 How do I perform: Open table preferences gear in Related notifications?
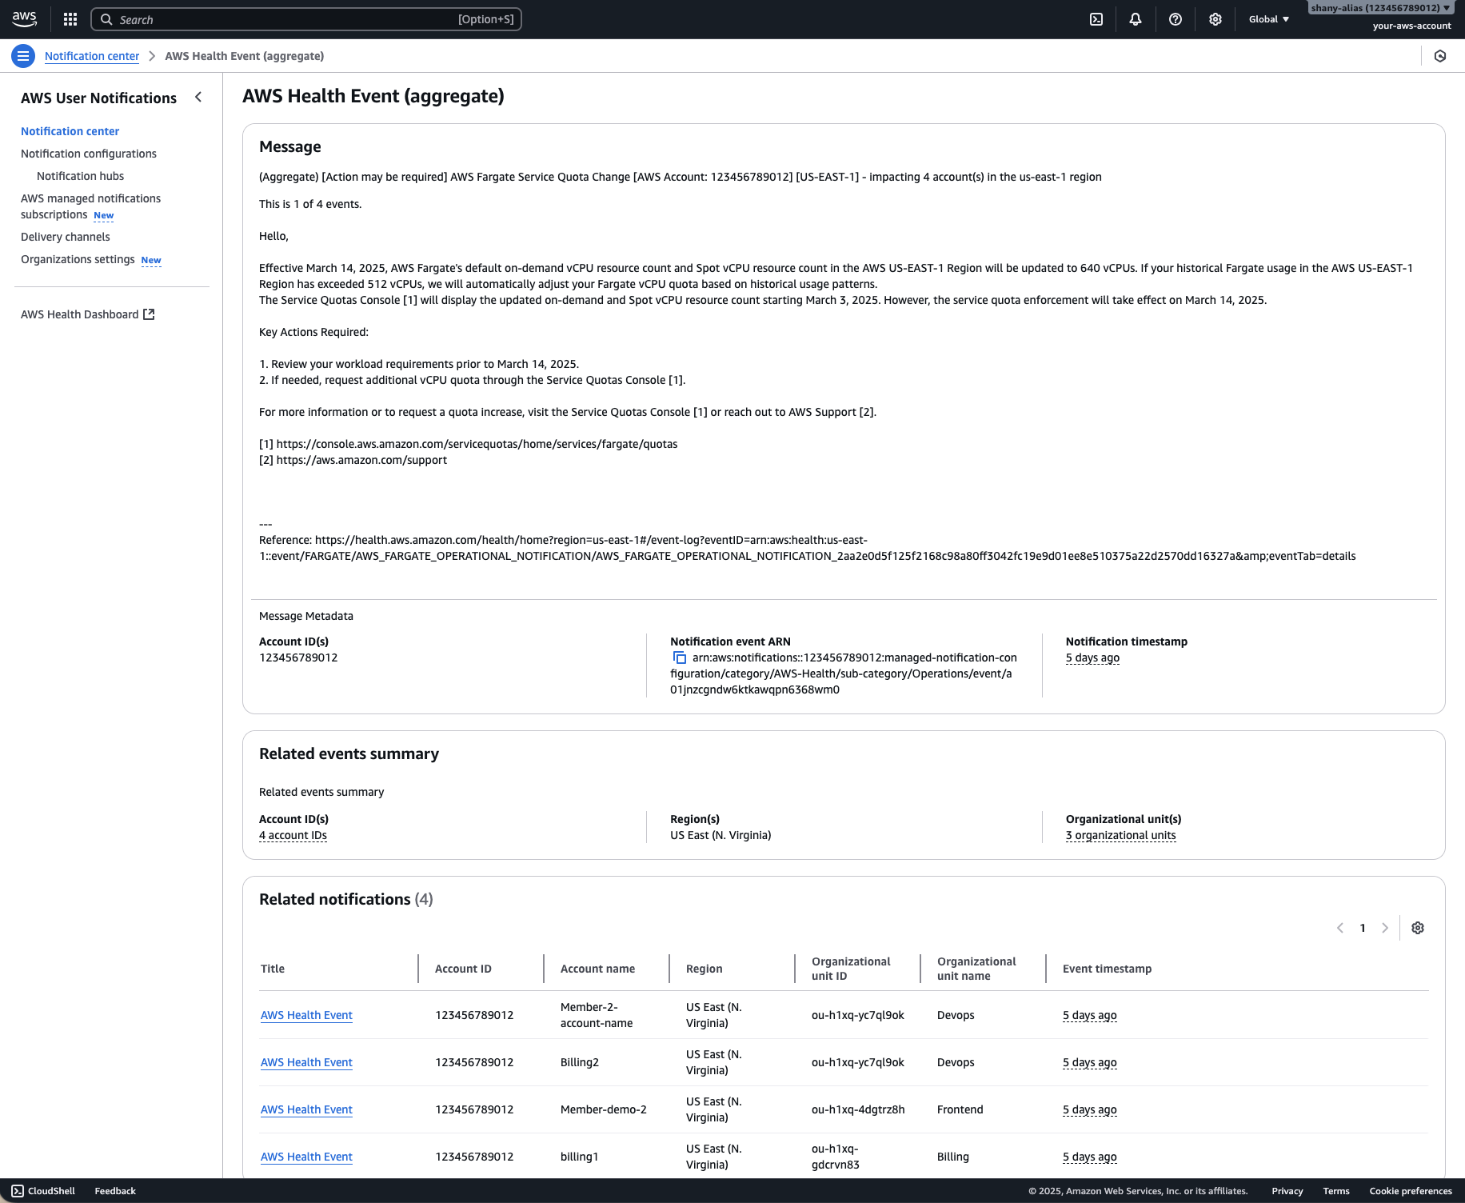(x=1418, y=928)
